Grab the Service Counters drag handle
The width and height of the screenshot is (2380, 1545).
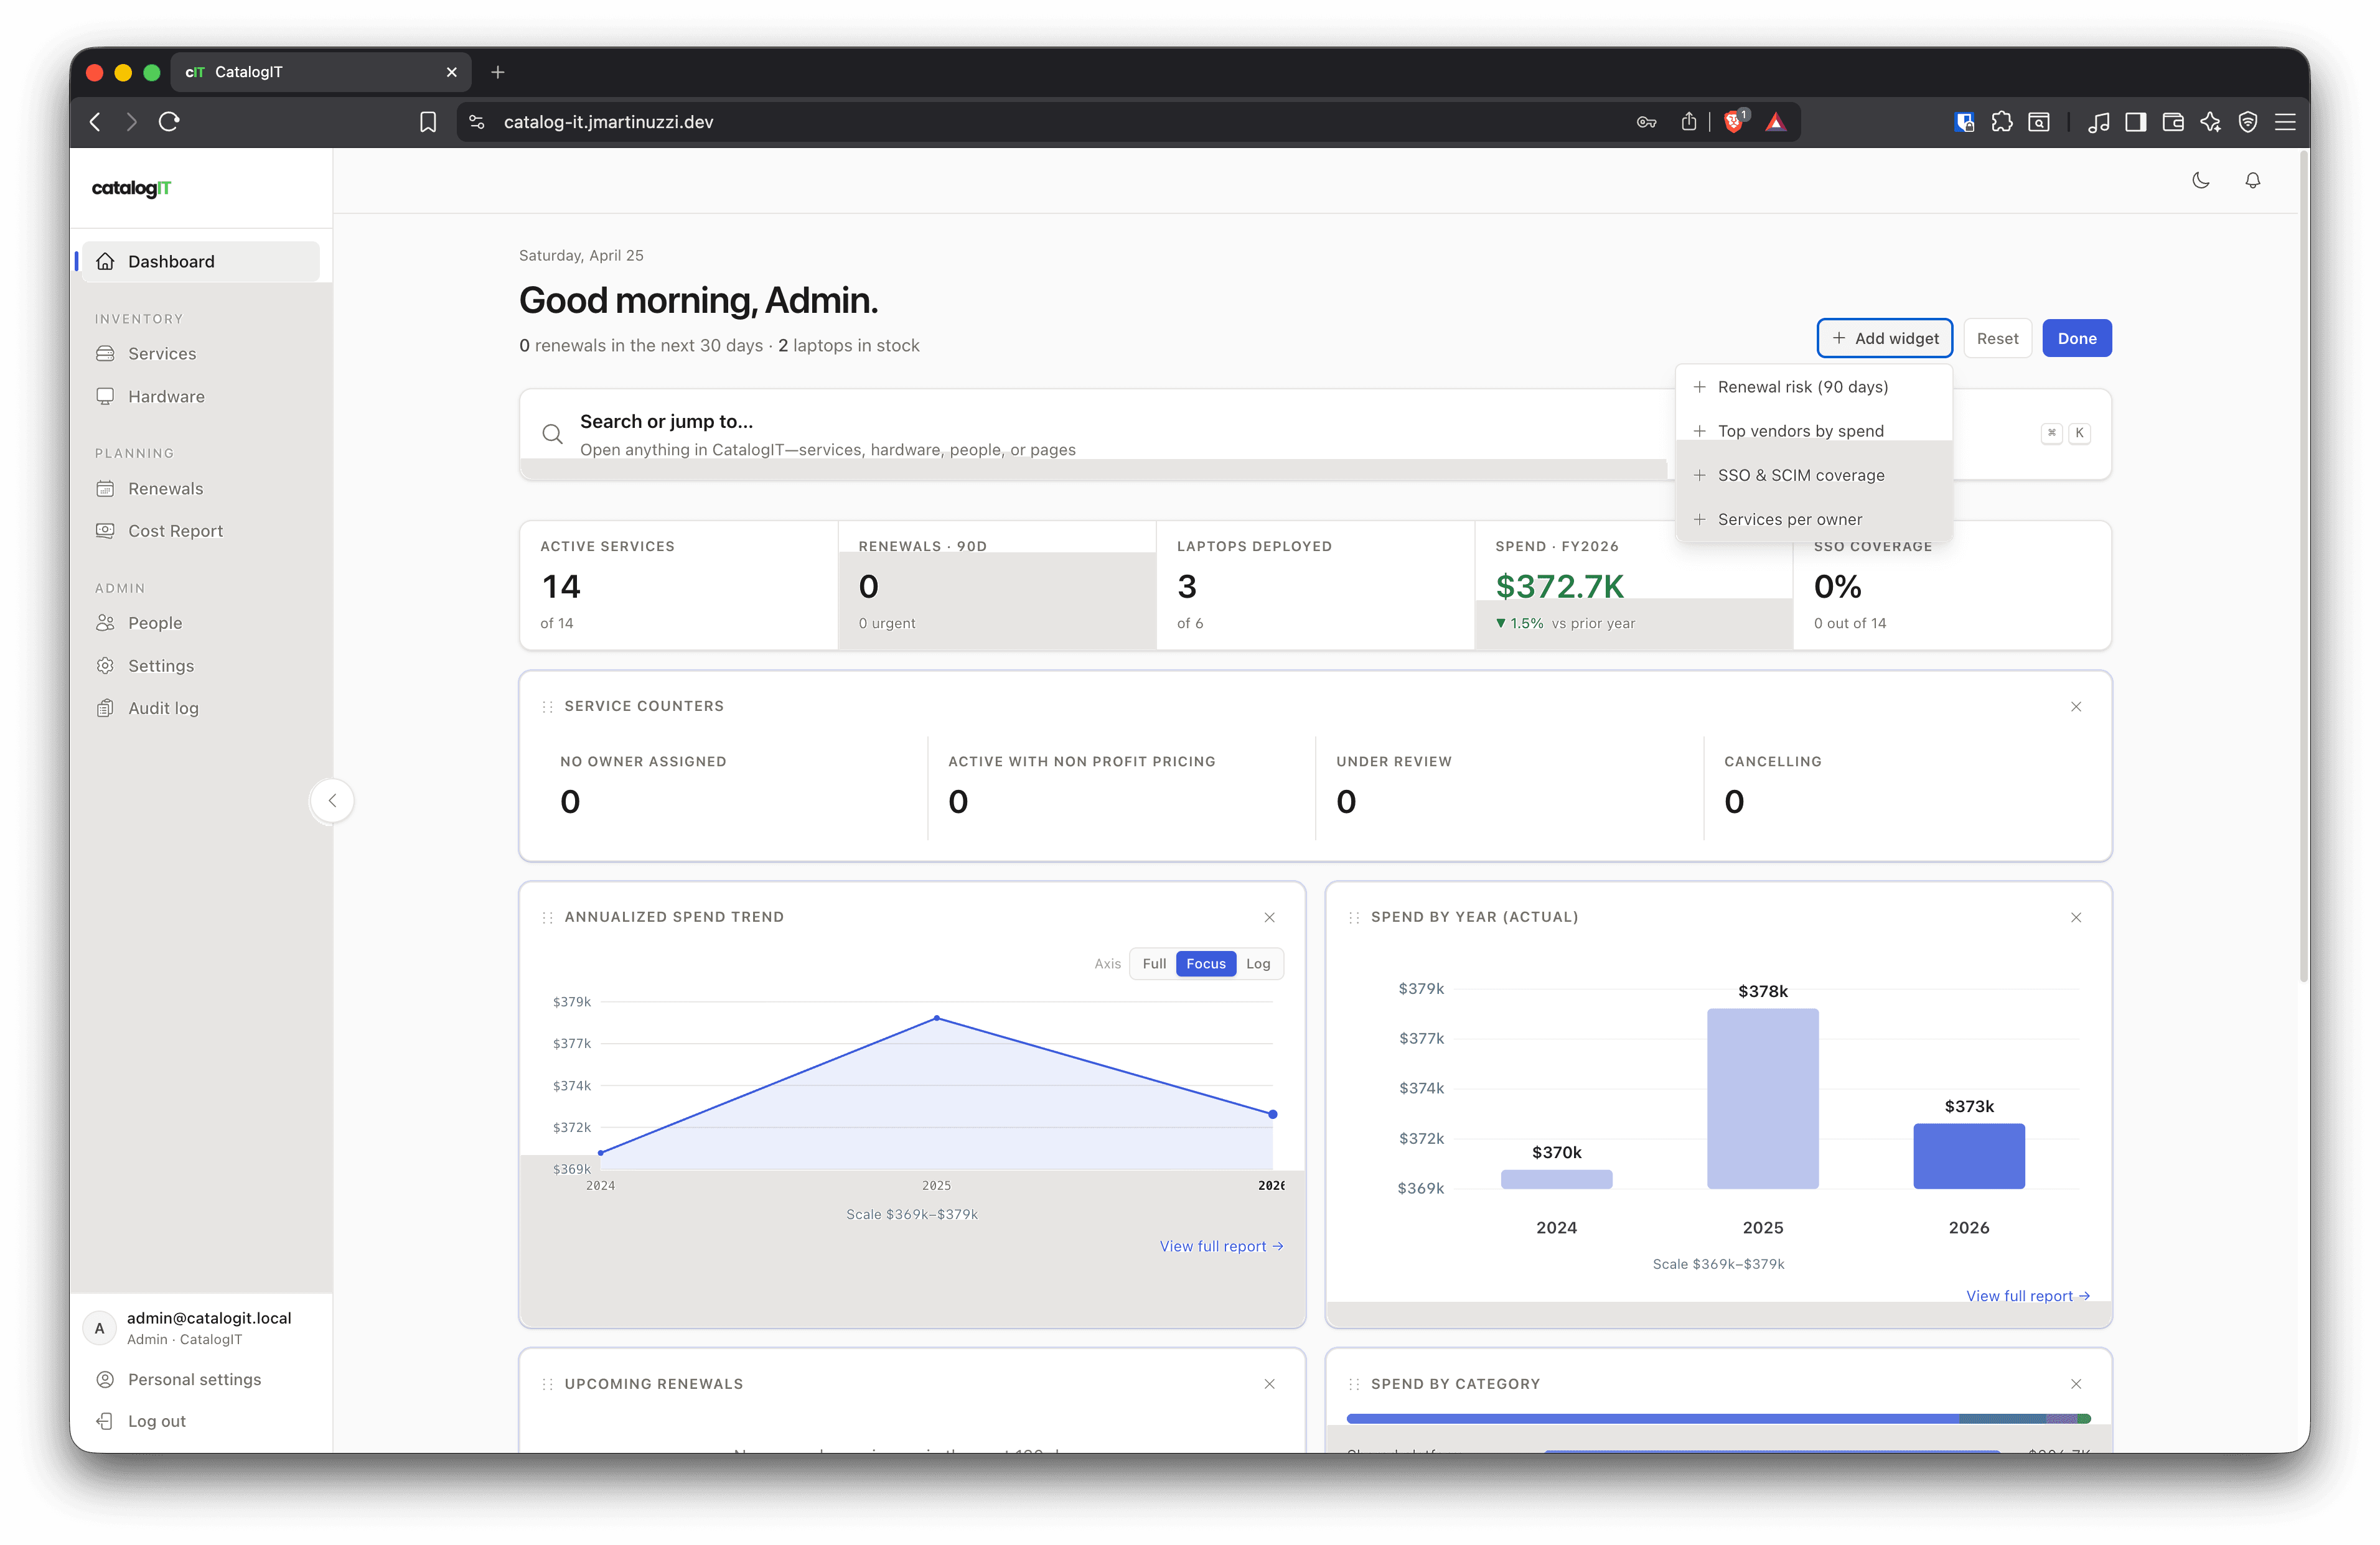(x=547, y=707)
